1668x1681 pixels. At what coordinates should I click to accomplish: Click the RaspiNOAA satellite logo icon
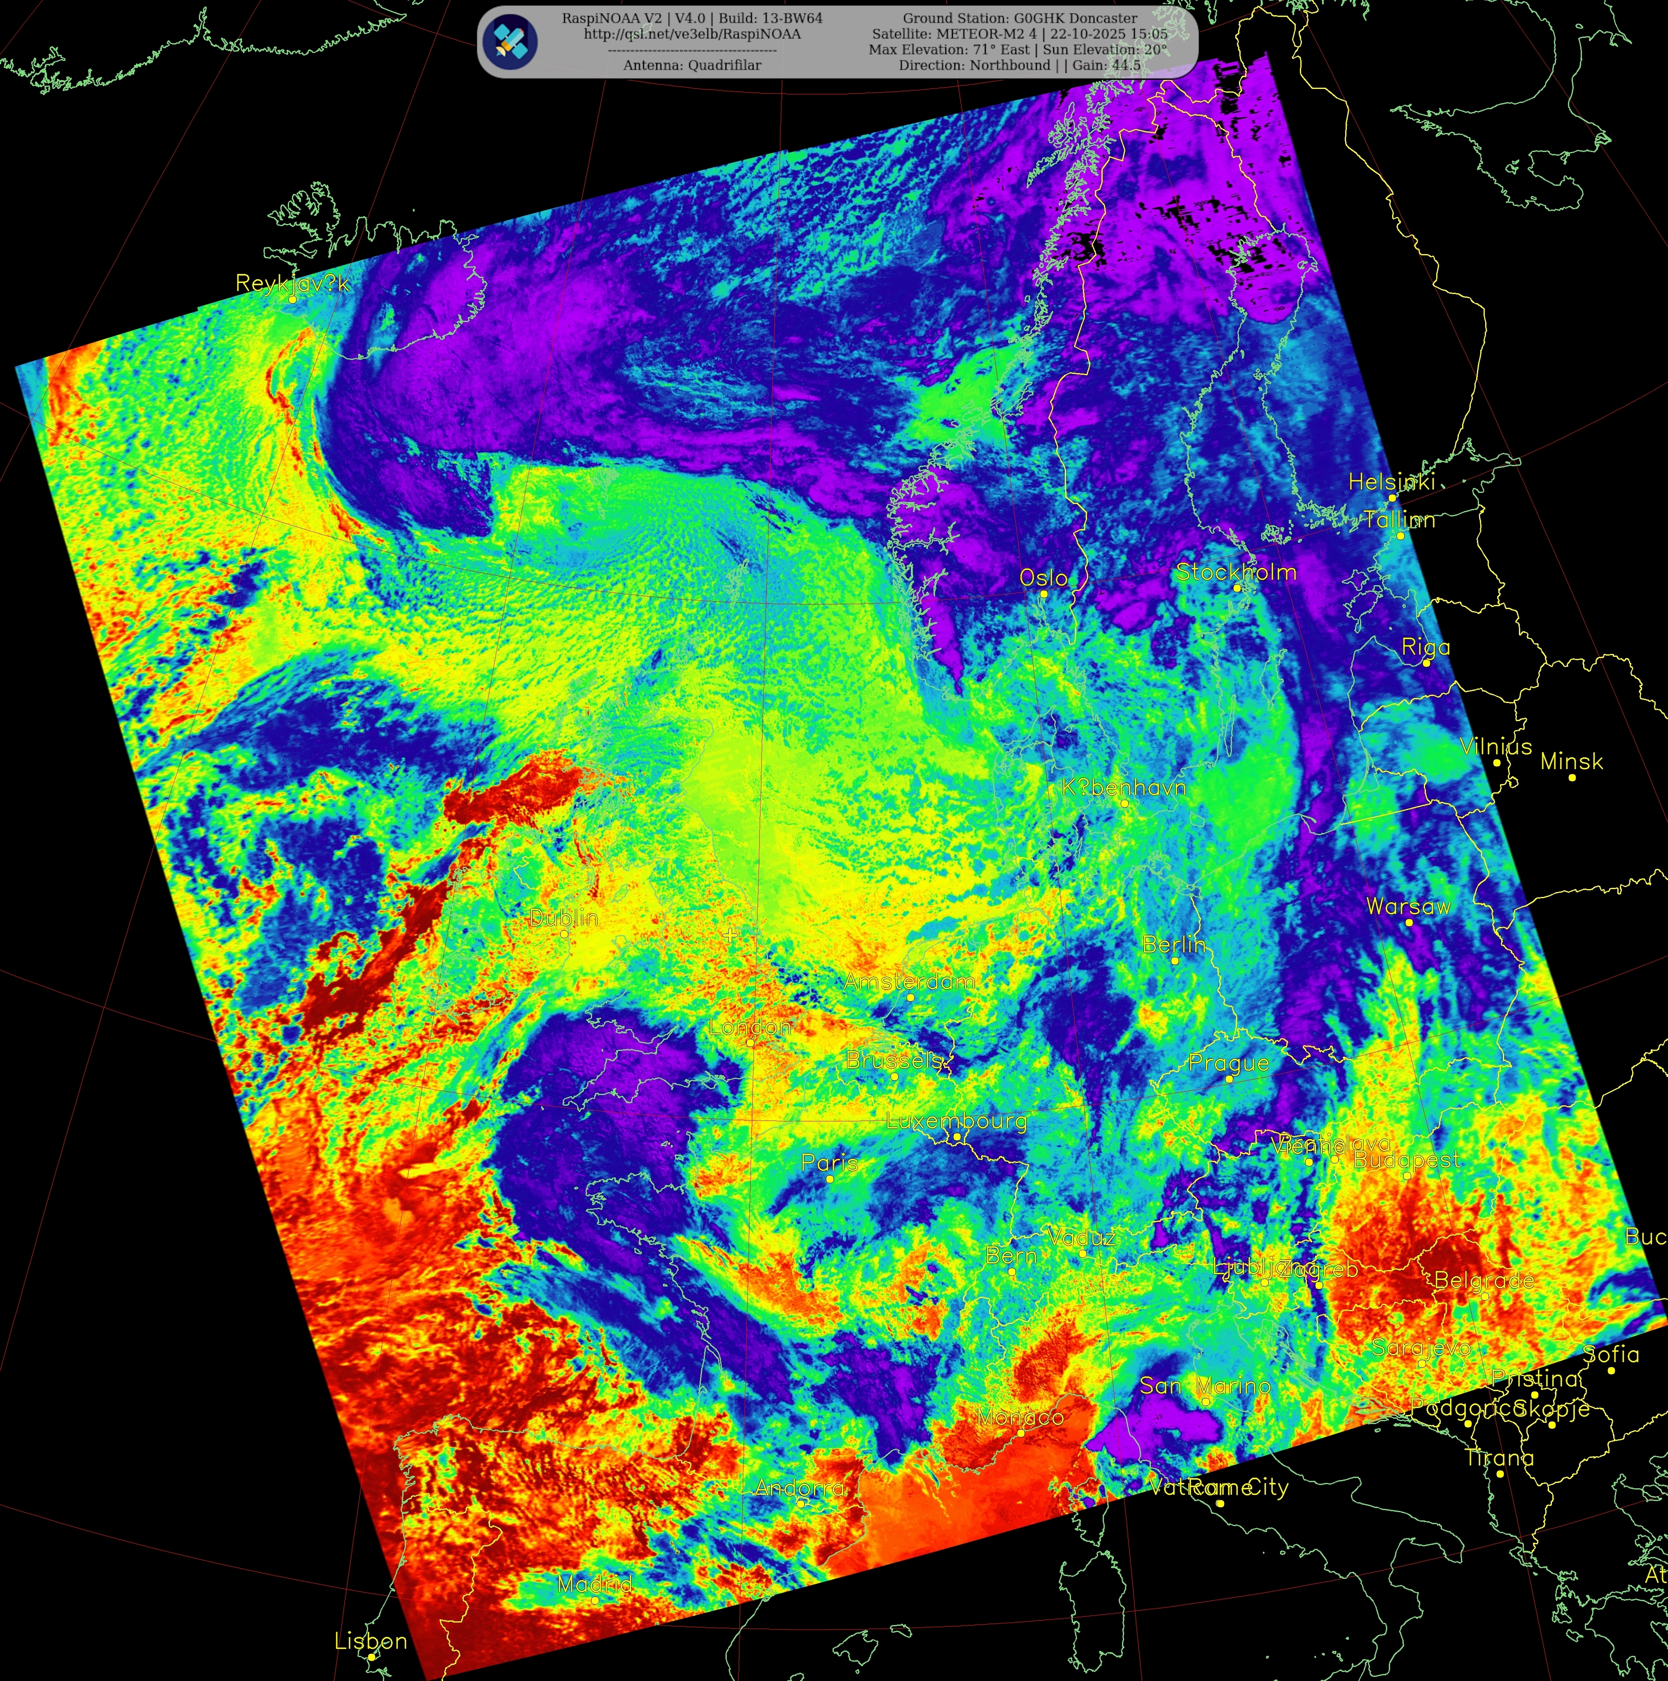coord(511,42)
